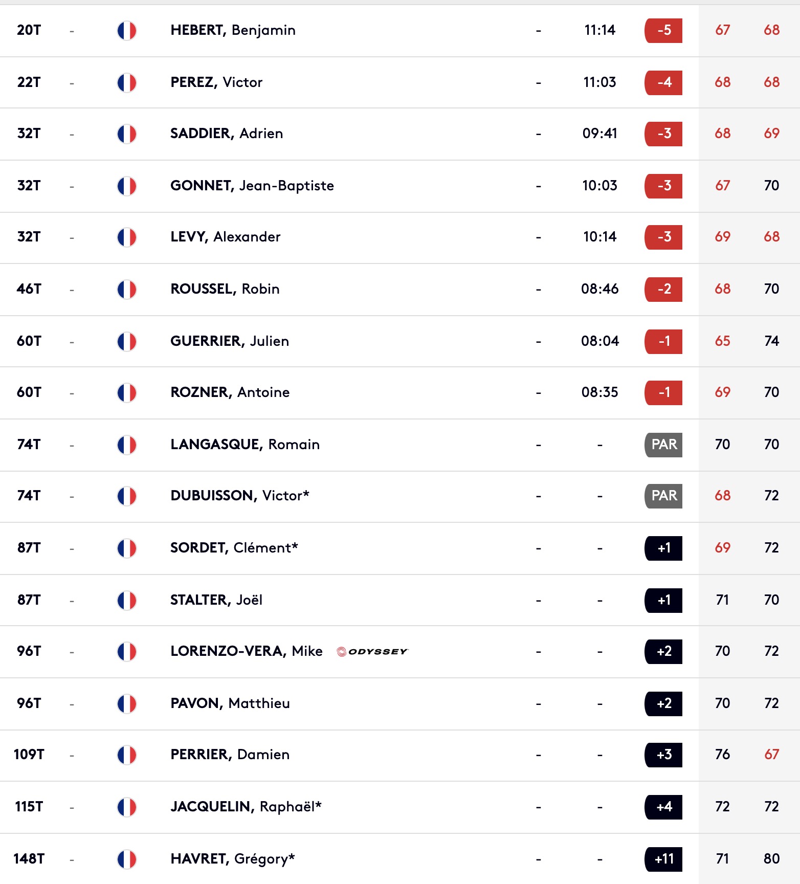Open PAVON, Matthieu player details

230,703
